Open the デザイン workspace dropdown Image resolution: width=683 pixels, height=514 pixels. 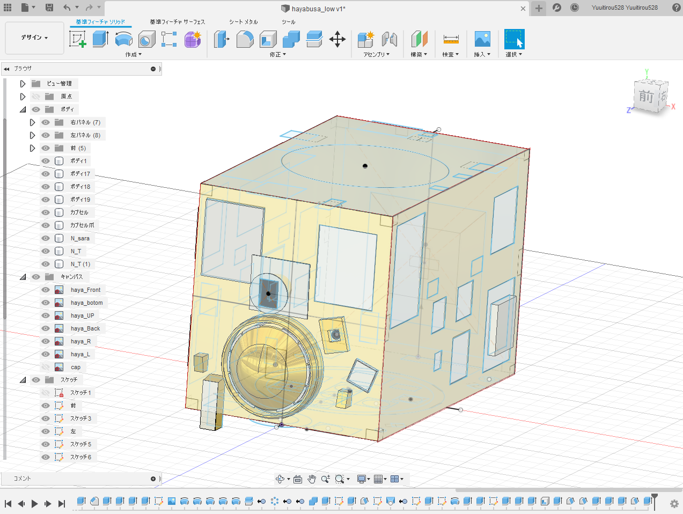point(34,38)
